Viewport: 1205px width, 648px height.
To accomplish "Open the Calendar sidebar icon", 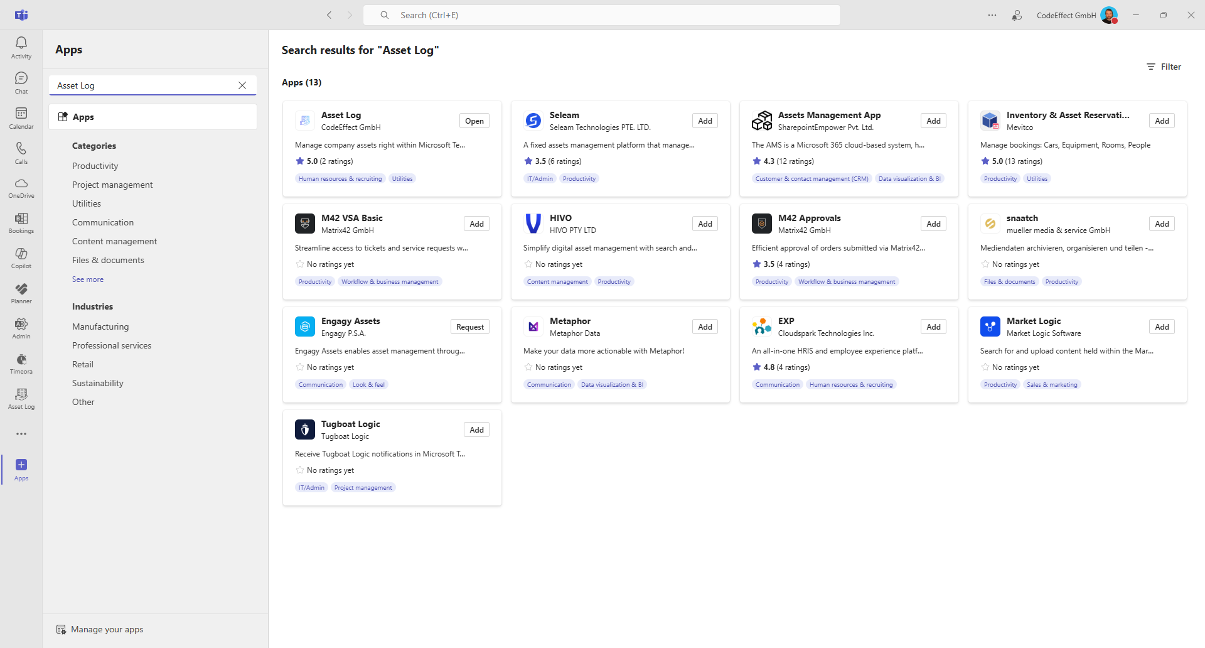I will tap(21, 118).
